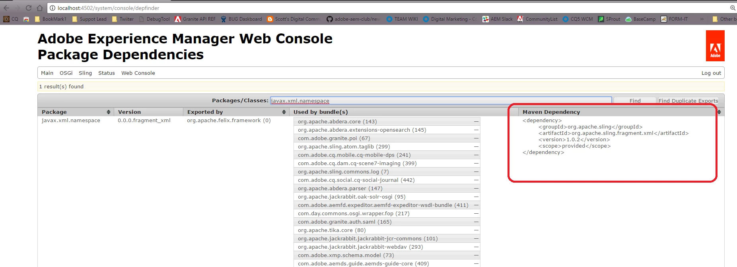Click the Version column header
The image size is (737, 267).
148,112
